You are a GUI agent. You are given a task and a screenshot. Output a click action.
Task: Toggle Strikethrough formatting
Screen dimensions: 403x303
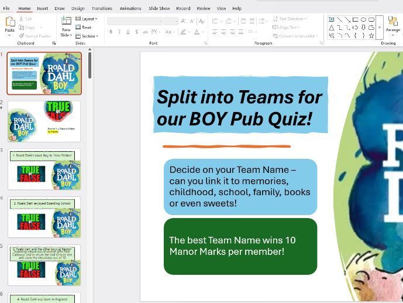(145, 32)
